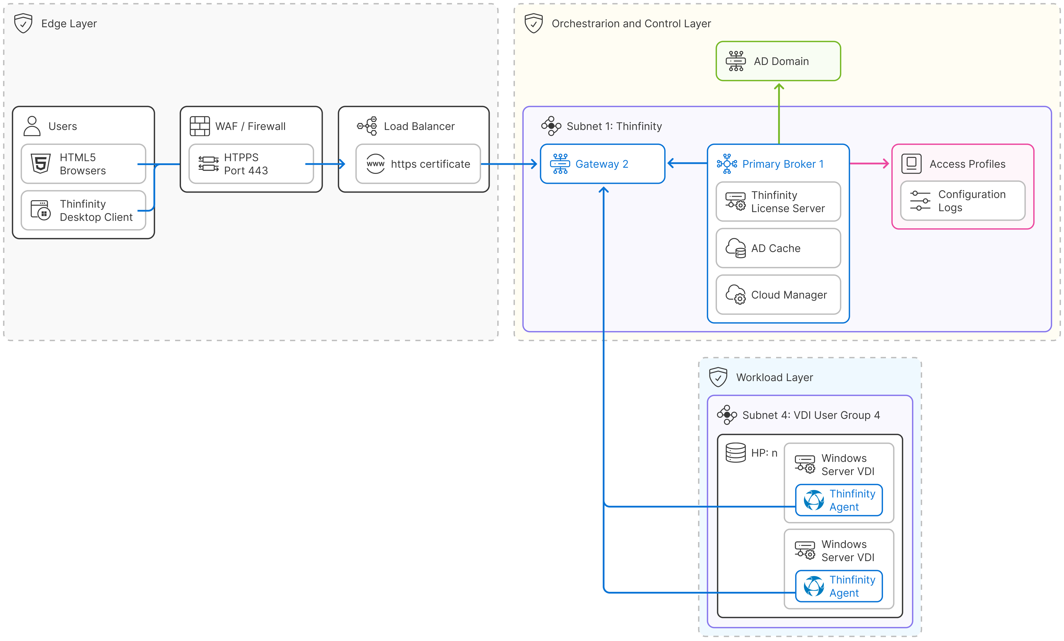The width and height of the screenshot is (1064, 641).
Task: Select the 'Configuration Logs' text
Action: click(x=972, y=201)
